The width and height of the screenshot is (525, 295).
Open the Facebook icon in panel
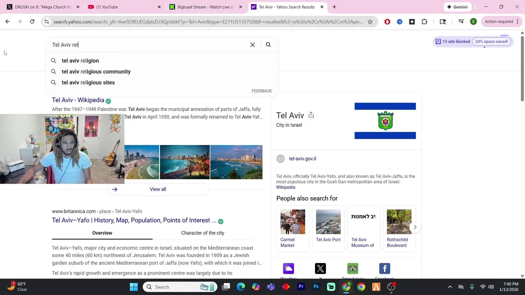point(385,269)
